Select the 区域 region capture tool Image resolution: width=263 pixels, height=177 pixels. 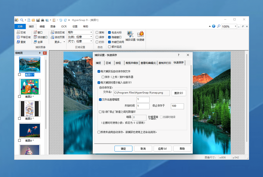21,33
